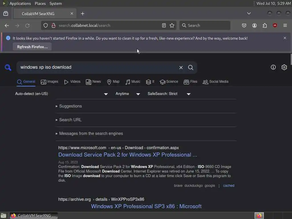Screen dimensions: 292x219
Task: Open the Firefox View icon
Action: [6, 14]
